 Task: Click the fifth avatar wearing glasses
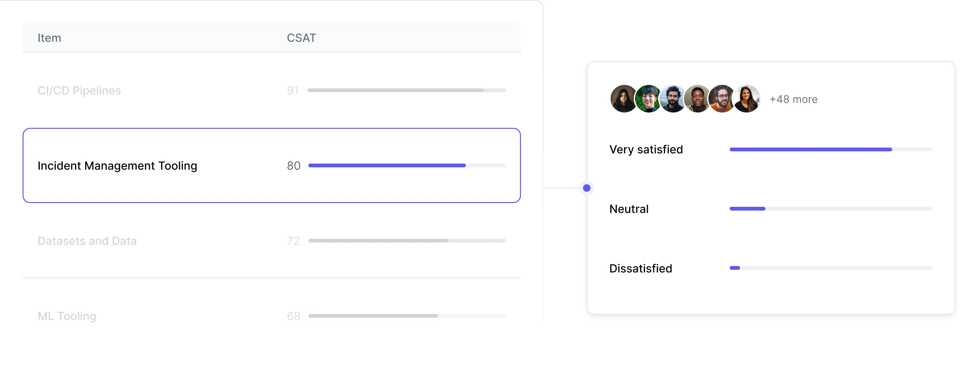[722, 99]
